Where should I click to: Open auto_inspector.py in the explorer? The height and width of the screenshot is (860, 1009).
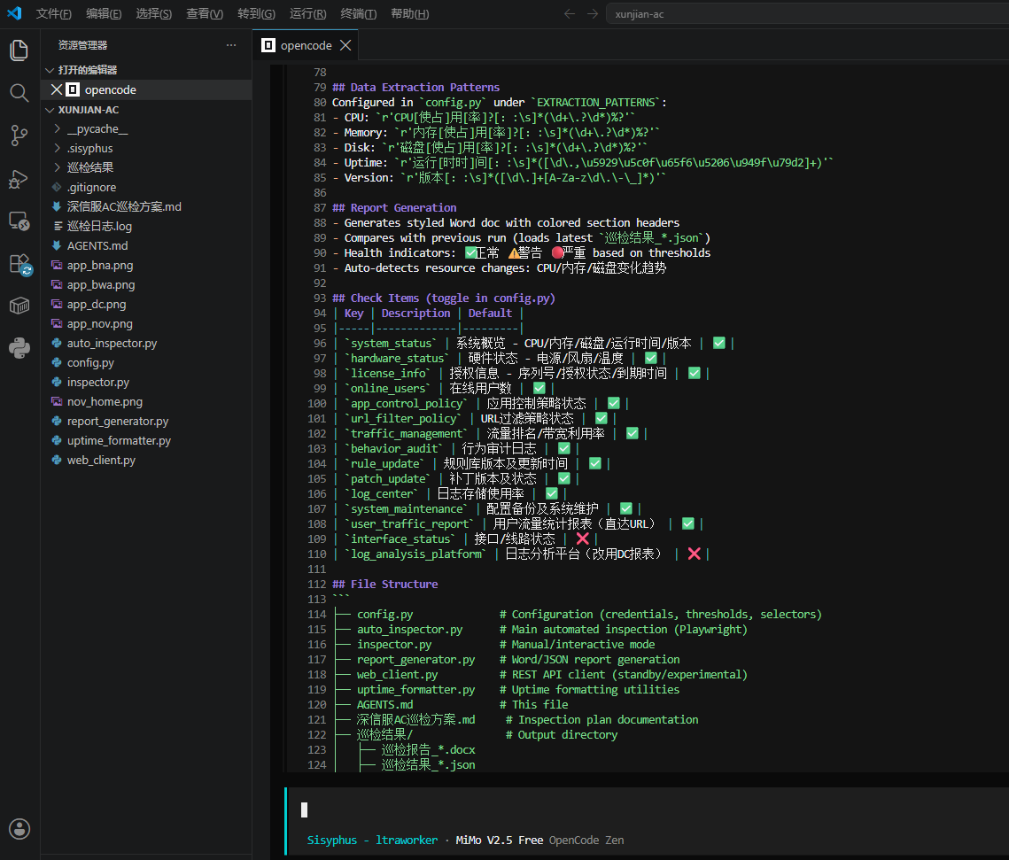pos(112,343)
